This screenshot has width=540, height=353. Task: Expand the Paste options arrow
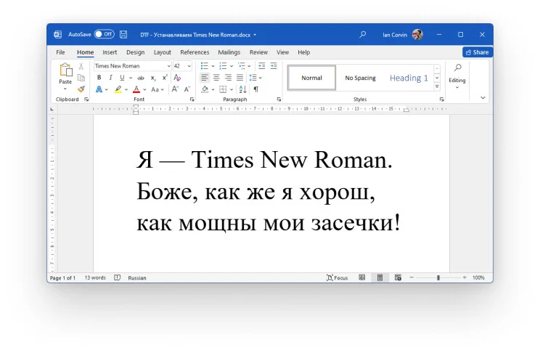65,89
